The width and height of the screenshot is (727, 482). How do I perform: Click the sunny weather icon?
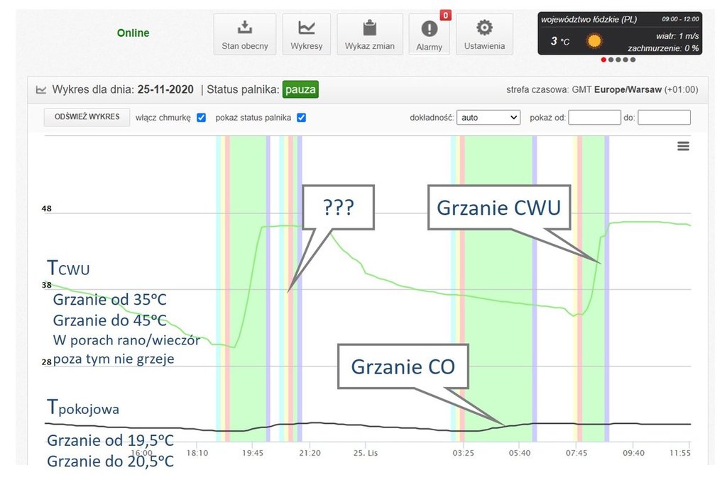click(x=594, y=41)
